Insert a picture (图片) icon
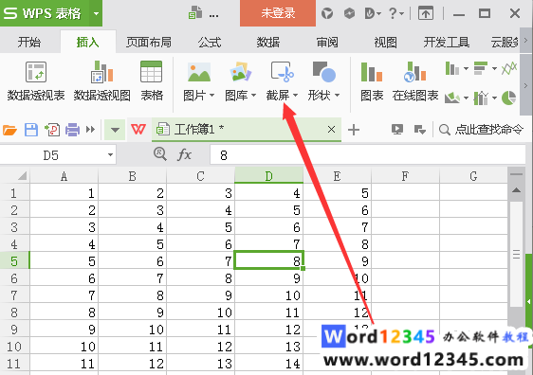 click(x=199, y=72)
